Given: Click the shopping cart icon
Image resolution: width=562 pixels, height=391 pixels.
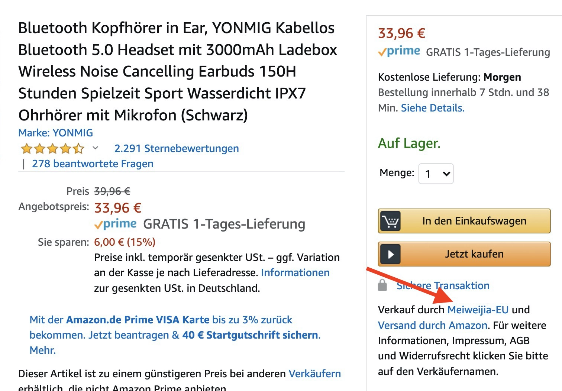Looking at the screenshot, I should click(x=390, y=221).
